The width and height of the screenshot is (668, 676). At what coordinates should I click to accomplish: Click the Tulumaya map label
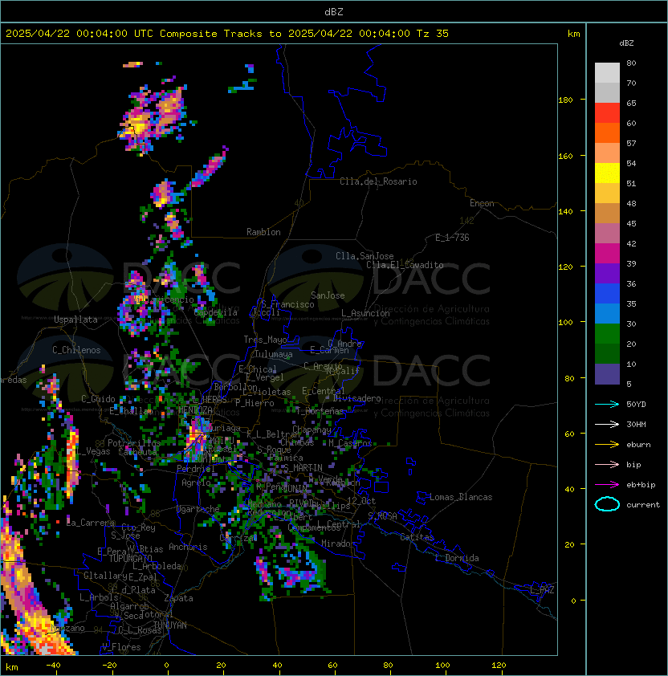[x=274, y=354]
